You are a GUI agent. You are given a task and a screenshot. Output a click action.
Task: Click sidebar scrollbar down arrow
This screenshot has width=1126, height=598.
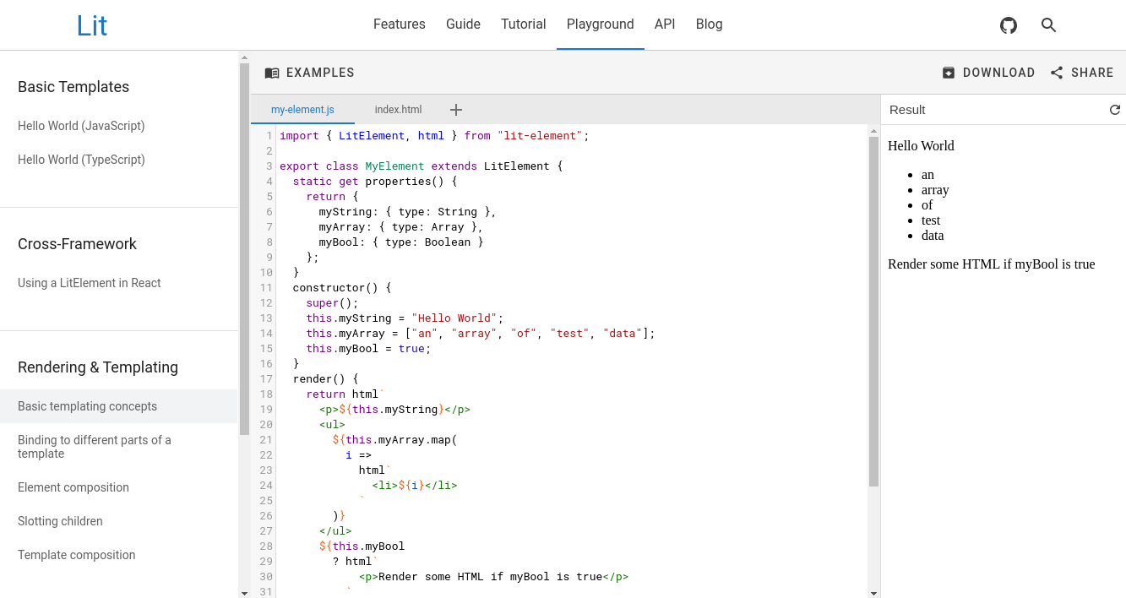click(244, 593)
